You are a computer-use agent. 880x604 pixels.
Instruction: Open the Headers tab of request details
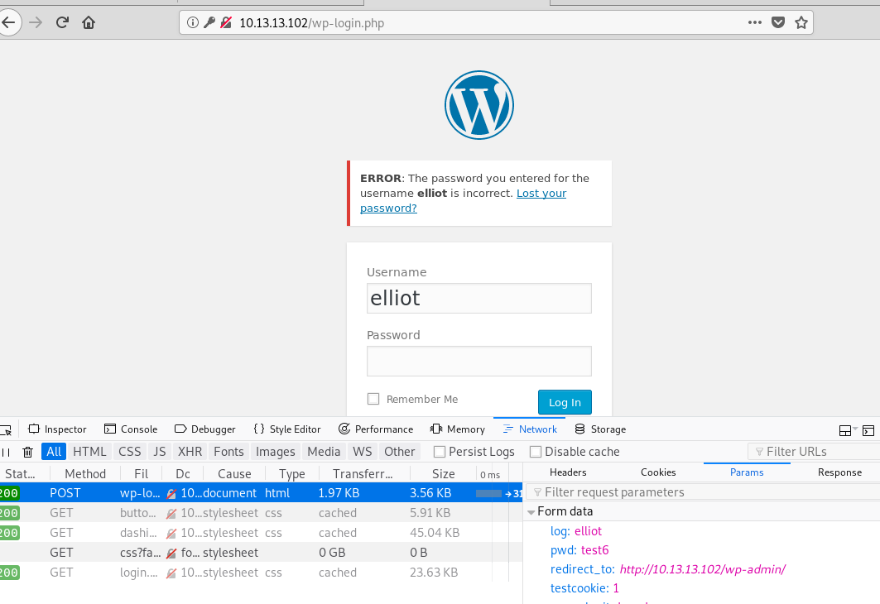[x=568, y=472]
